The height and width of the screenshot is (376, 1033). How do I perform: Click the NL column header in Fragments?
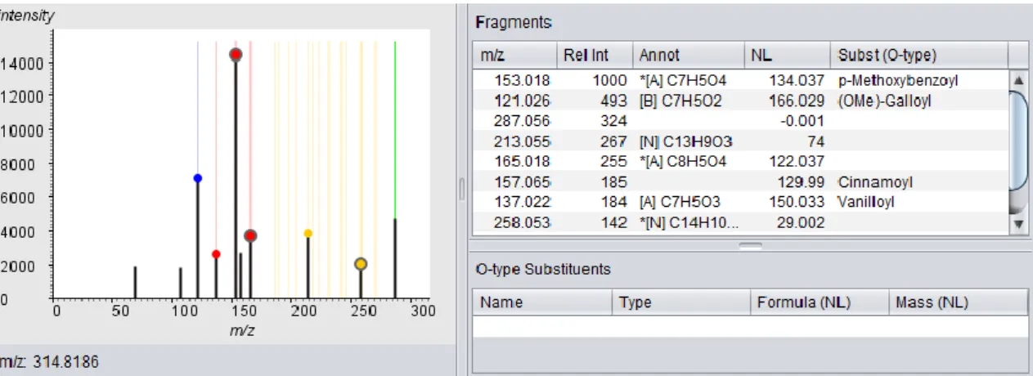pos(787,56)
